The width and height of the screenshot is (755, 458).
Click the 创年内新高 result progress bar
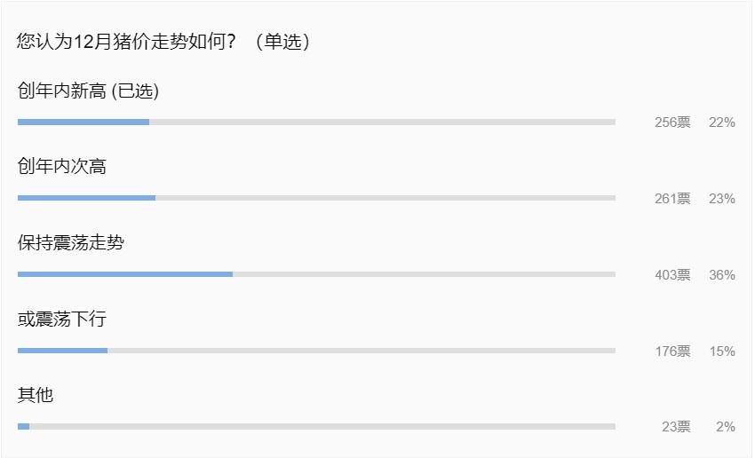(316, 122)
